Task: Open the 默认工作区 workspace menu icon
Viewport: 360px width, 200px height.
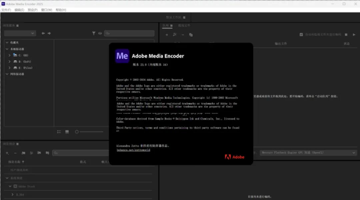Action: point(184,17)
